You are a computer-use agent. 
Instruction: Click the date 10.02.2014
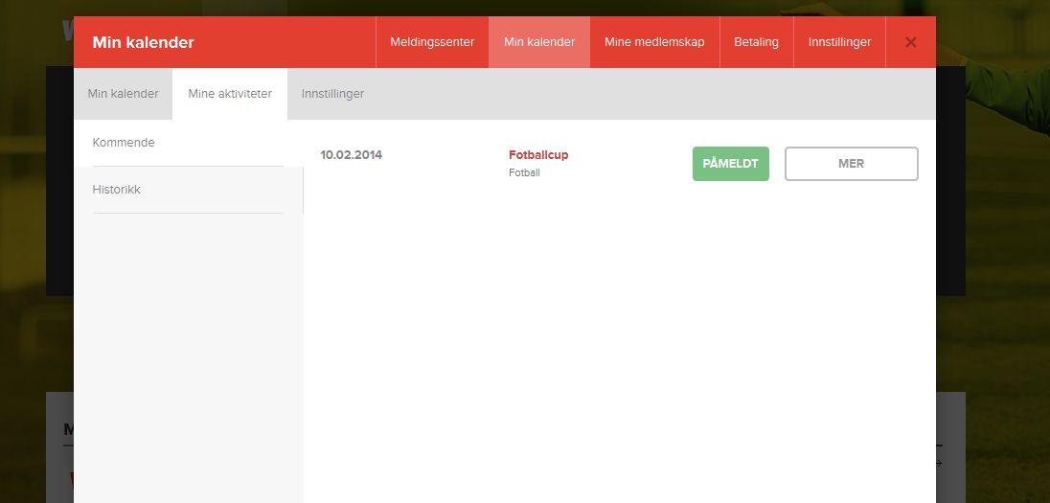click(x=351, y=154)
